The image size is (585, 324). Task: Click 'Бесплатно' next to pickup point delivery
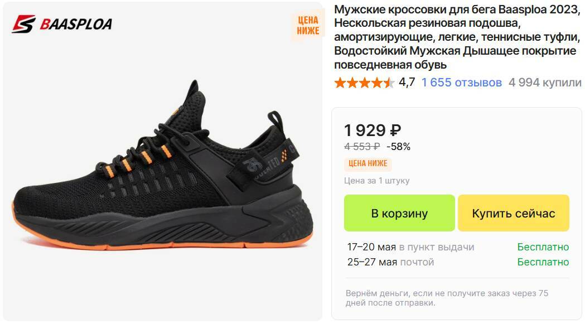click(x=543, y=246)
